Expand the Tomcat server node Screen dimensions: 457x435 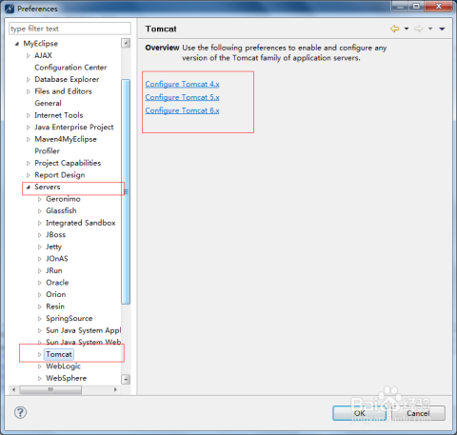click(x=40, y=354)
